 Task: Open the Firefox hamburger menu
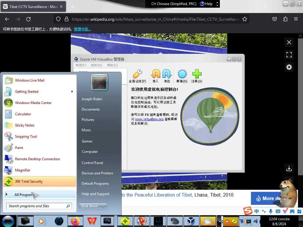[296, 19]
